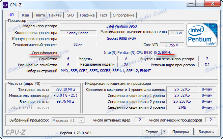Click the 35.0 W max TDP value
The image size is (223, 139).
[x=176, y=33]
